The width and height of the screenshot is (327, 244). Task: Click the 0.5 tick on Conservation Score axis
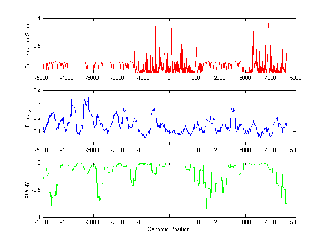[37, 46]
